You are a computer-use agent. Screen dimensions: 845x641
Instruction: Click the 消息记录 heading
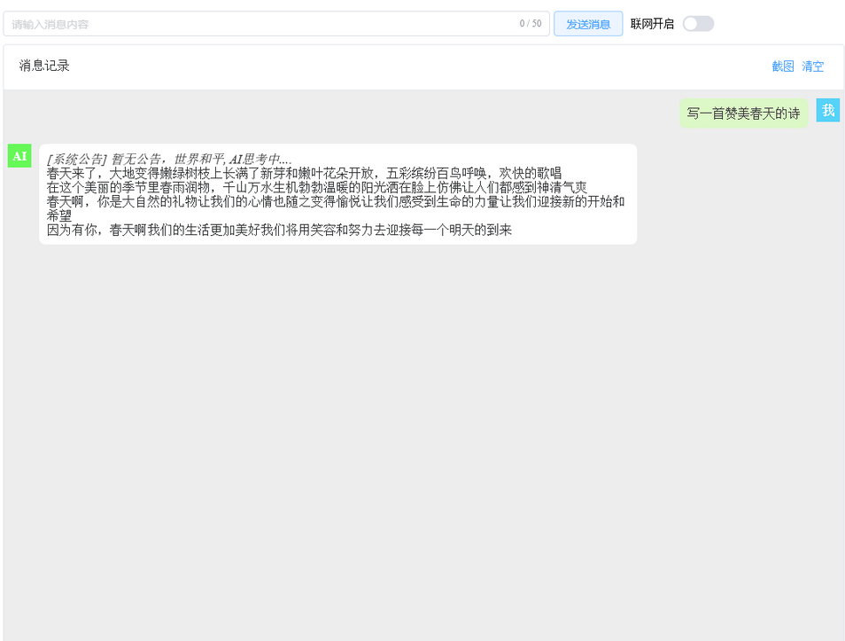coord(44,66)
